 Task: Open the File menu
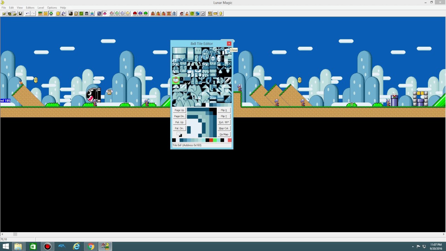3,8
